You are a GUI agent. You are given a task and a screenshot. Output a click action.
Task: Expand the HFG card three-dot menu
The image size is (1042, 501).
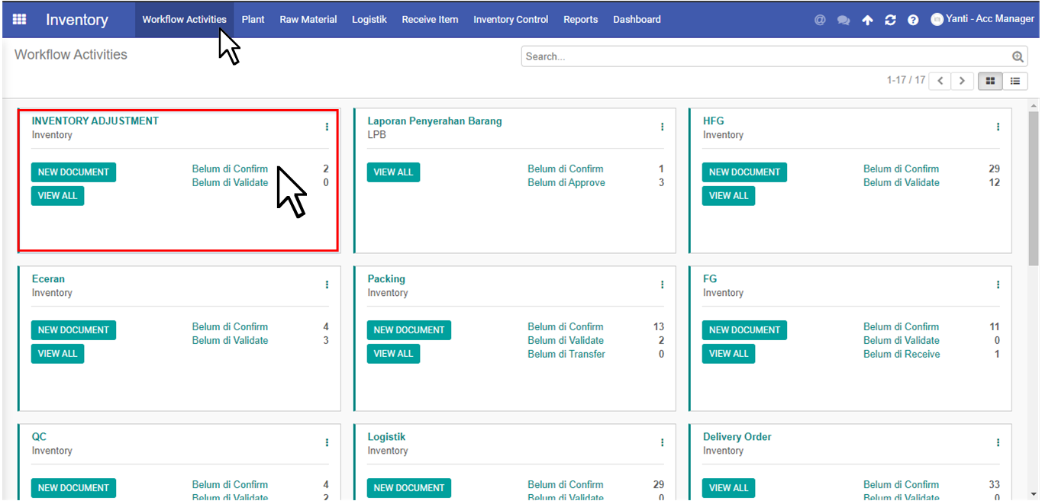[998, 127]
